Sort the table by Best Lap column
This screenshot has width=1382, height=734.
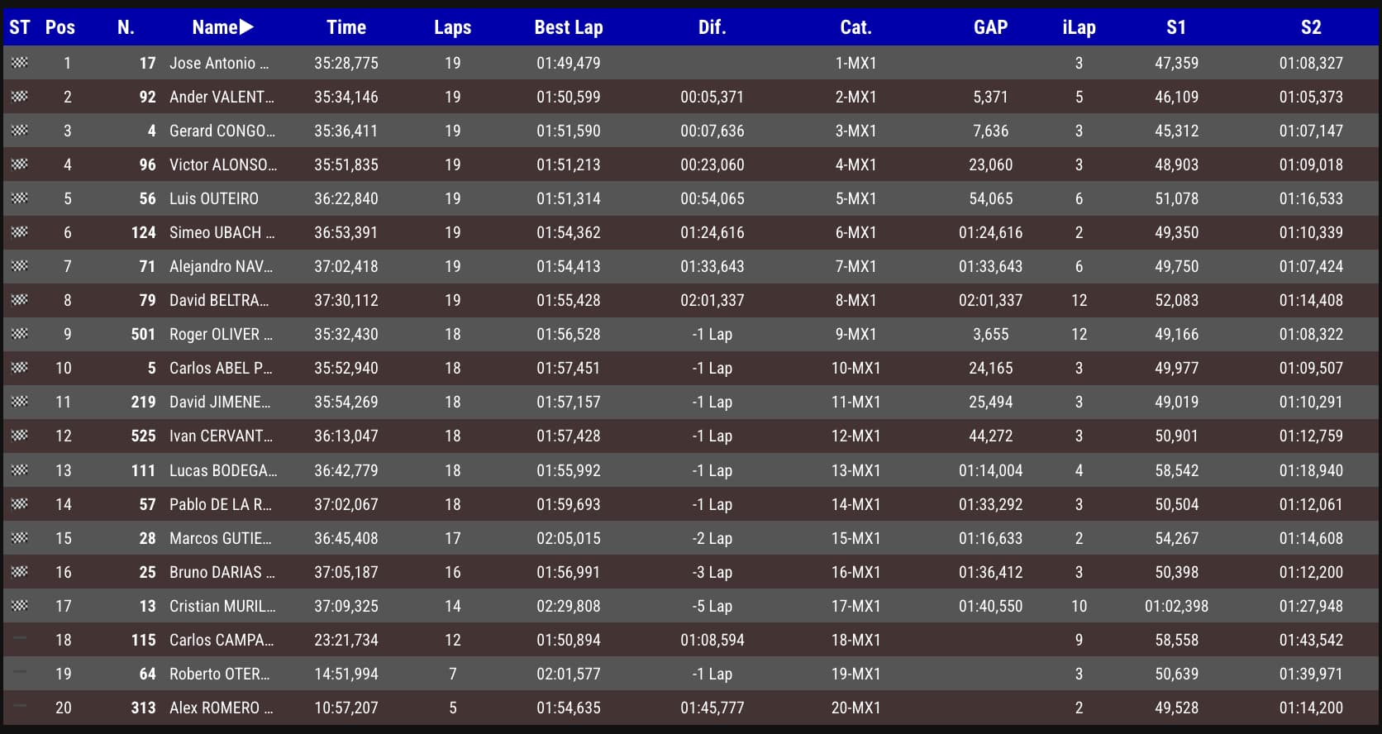click(568, 27)
